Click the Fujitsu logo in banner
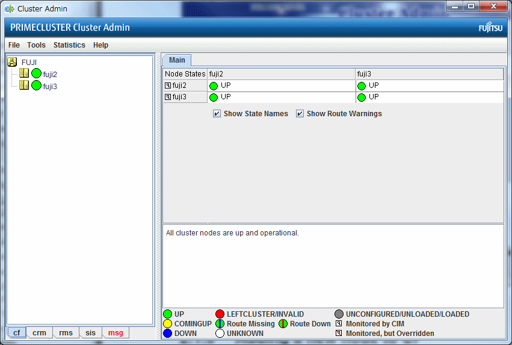Image resolution: width=512 pixels, height=345 pixels. [490, 28]
